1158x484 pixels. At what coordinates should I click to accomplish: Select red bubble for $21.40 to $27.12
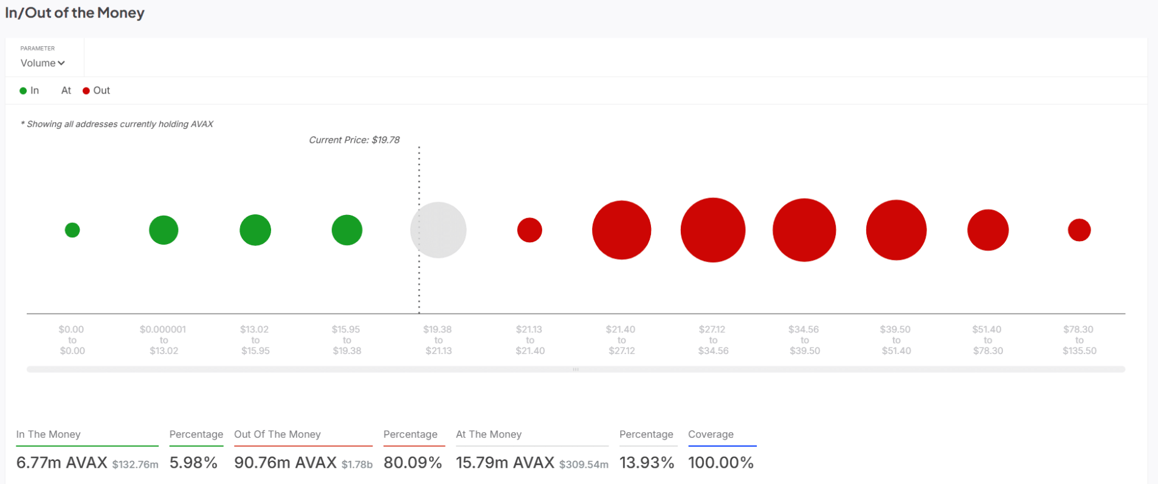point(622,230)
